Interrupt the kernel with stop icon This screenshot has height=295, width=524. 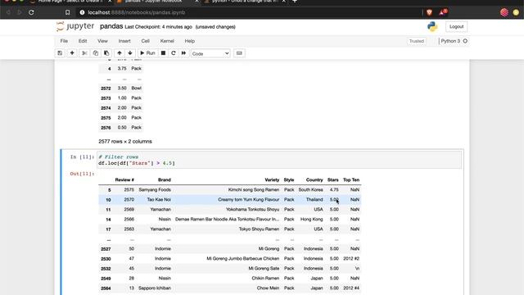point(163,53)
